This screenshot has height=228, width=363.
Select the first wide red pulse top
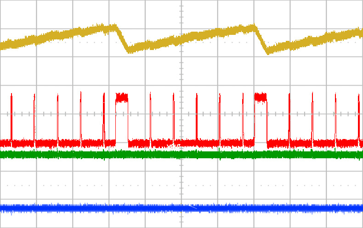pos(122,97)
